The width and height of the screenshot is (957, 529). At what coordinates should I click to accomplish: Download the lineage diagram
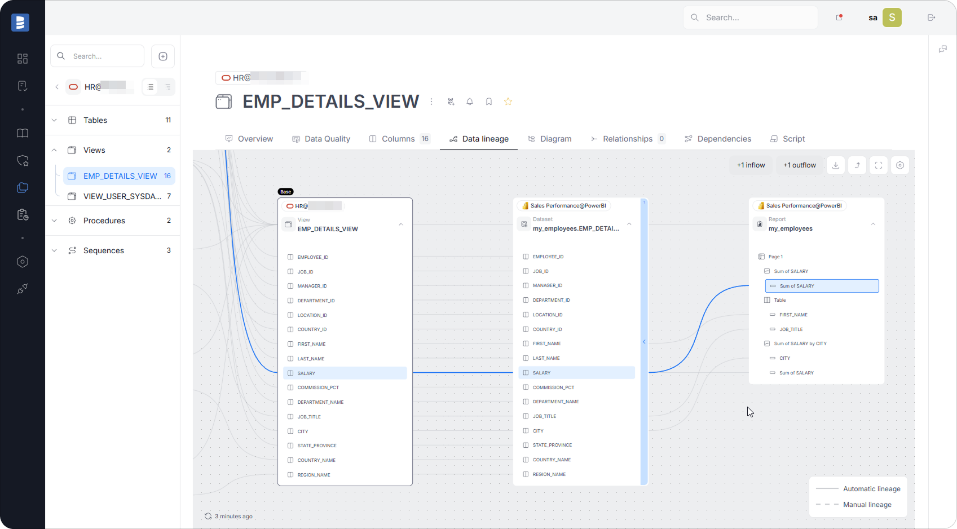tap(836, 165)
